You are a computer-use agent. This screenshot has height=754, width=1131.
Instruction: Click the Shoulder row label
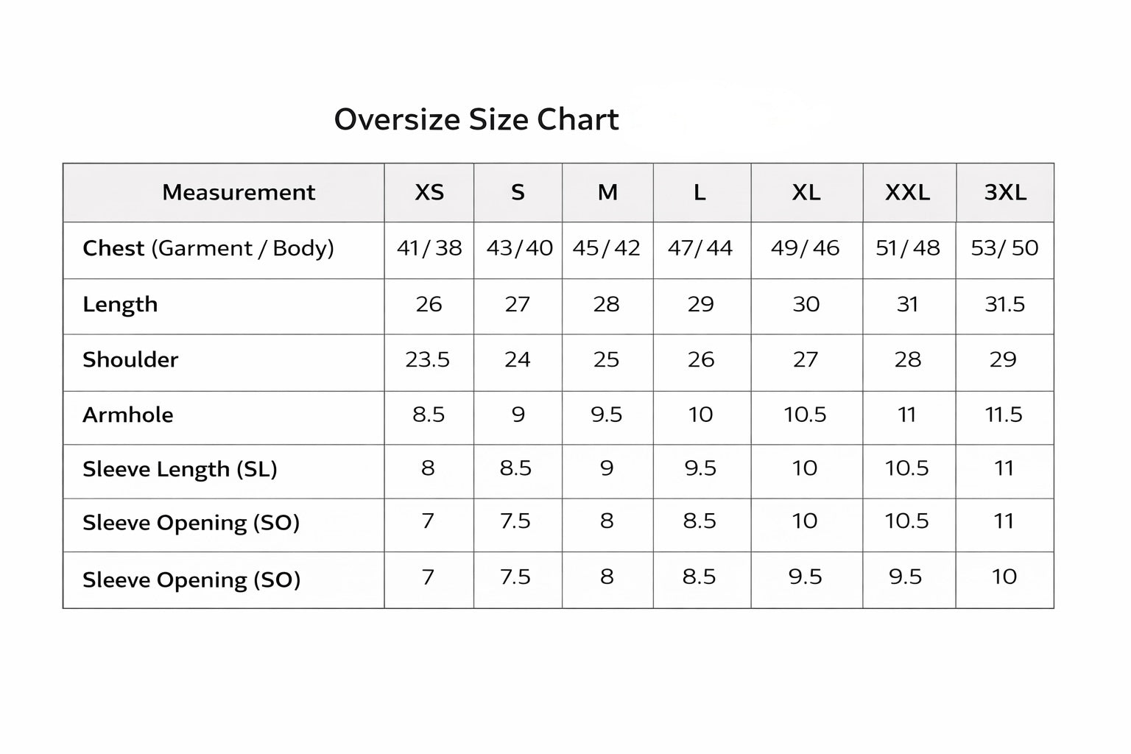(x=130, y=359)
